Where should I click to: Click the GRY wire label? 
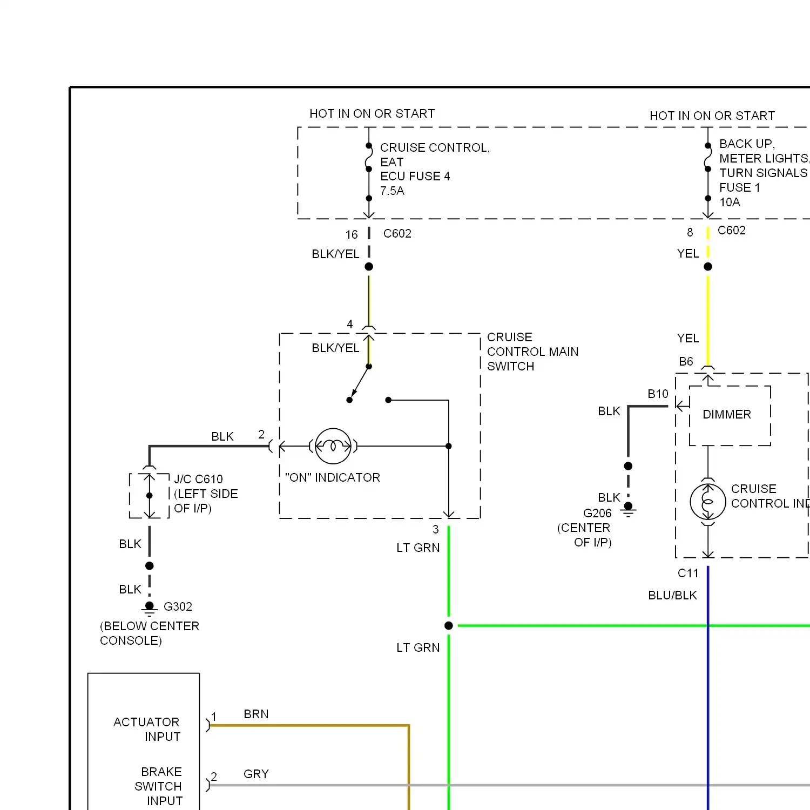tap(256, 774)
